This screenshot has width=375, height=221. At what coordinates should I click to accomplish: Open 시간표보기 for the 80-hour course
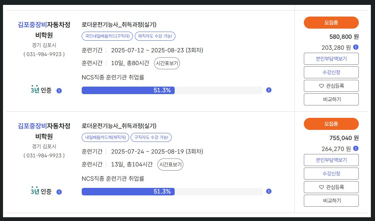[167, 63]
